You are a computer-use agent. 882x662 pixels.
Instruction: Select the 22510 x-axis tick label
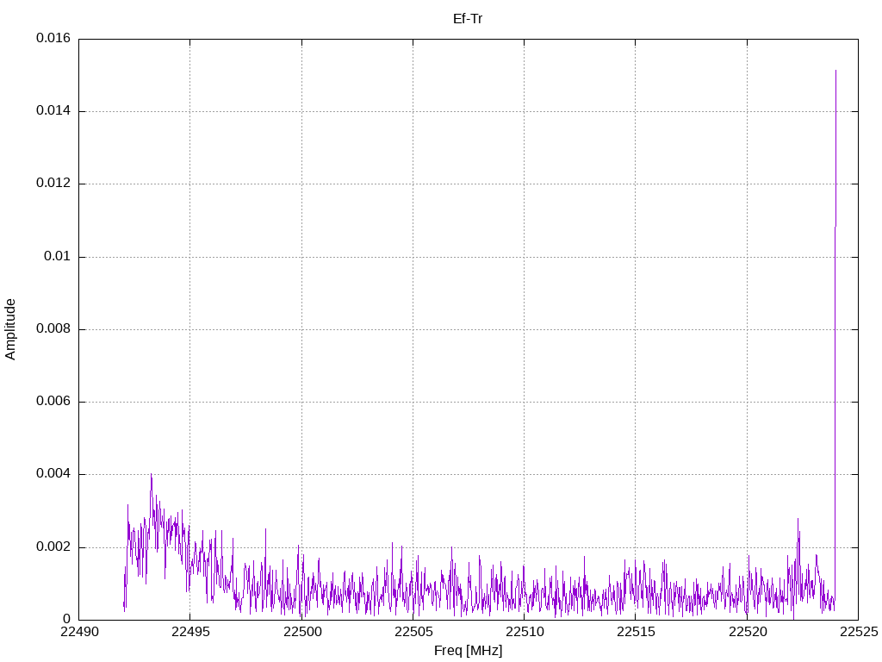pos(524,633)
